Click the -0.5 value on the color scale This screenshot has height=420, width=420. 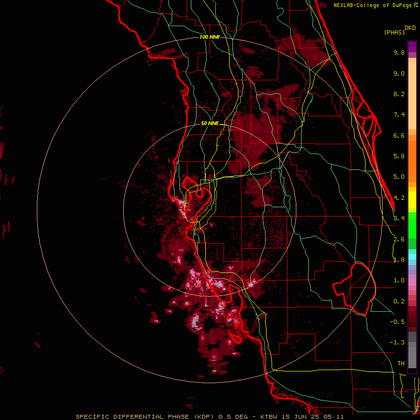pyautogui.click(x=397, y=322)
